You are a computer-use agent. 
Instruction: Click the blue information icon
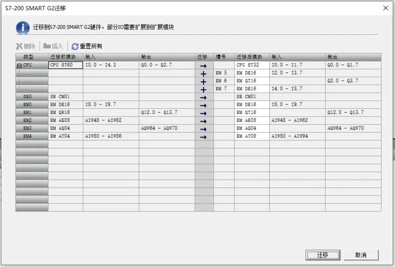click(23, 27)
